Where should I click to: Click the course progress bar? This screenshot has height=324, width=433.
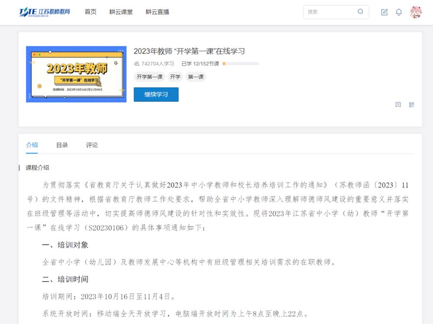pyautogui.click(x=241, y=64)
